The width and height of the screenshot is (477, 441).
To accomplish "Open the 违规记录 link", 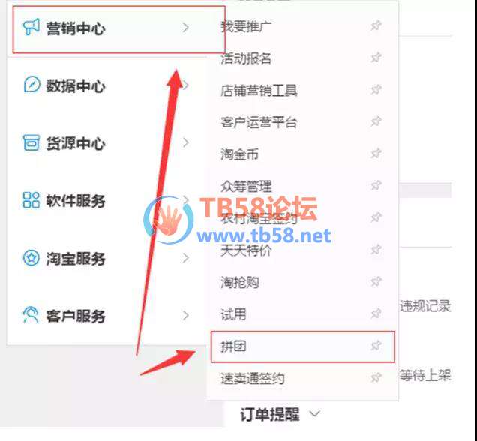I will coord(425,306).
